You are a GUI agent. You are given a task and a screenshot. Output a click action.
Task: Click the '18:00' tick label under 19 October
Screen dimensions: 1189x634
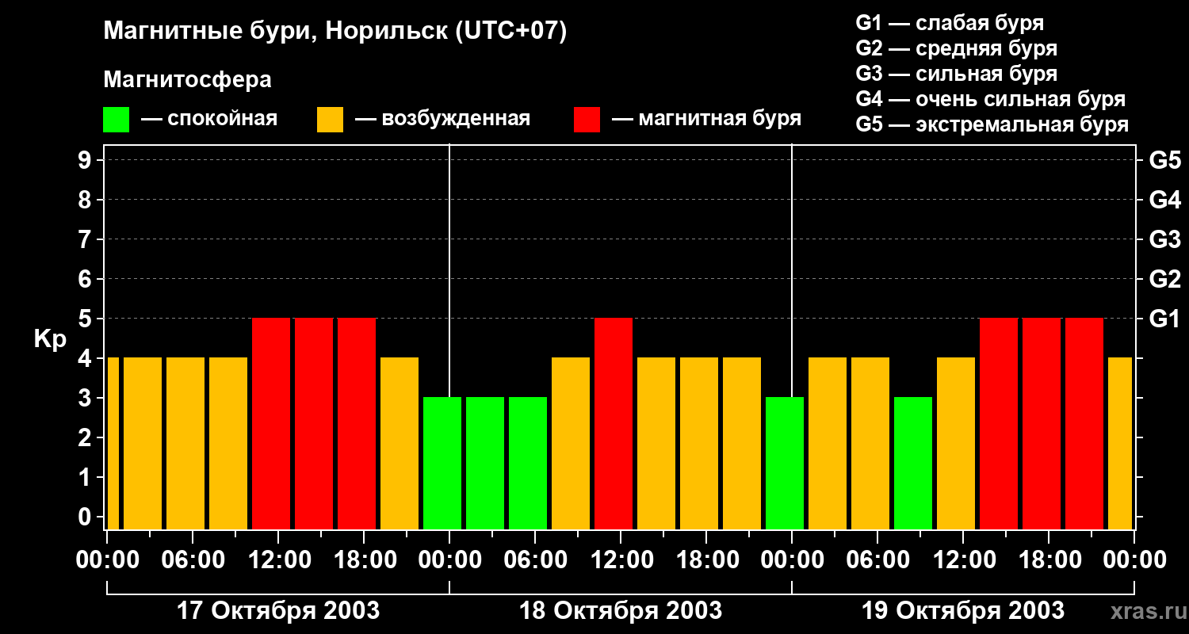(x=1049, y=560)
